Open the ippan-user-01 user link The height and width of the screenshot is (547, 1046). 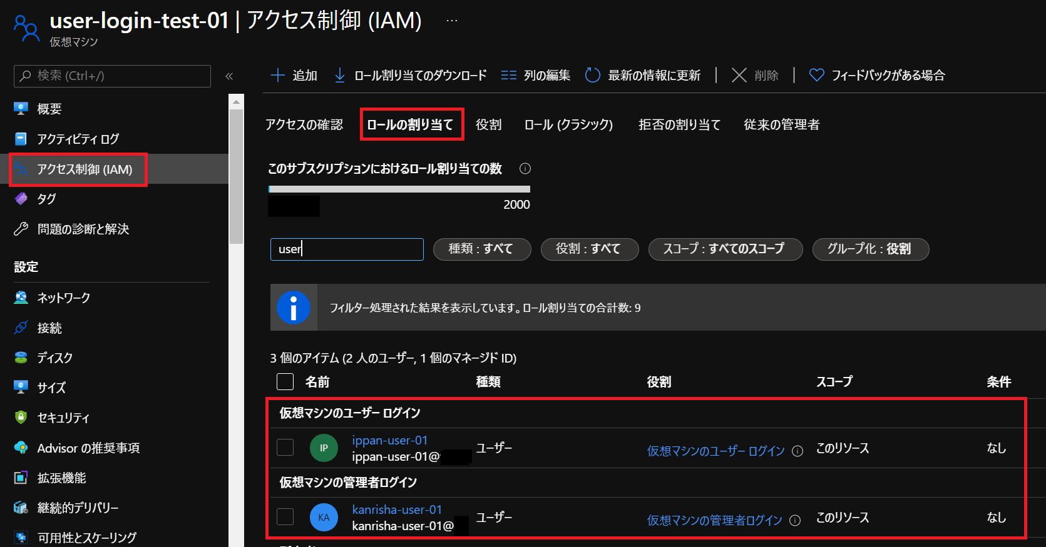[x=389, y=440]
